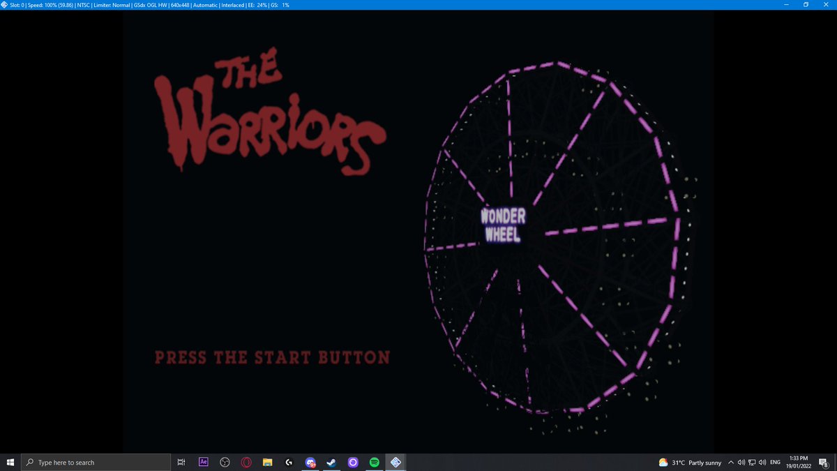
Task: Click the Partly sunny weather text
Action: (x=705, y=463)
